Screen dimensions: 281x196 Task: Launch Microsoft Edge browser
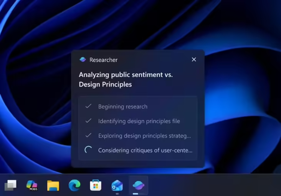(74, 185)
